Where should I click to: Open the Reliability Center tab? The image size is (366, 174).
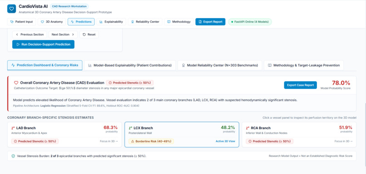tap(145, 22)
